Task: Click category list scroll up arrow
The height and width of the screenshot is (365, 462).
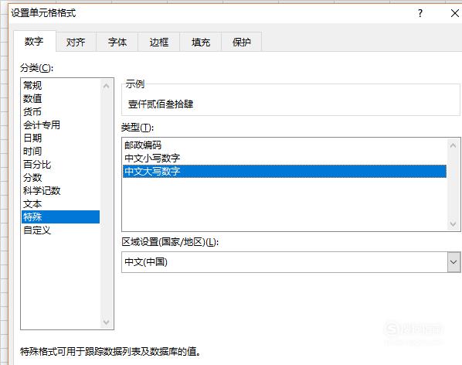Action: coord(107,86)
